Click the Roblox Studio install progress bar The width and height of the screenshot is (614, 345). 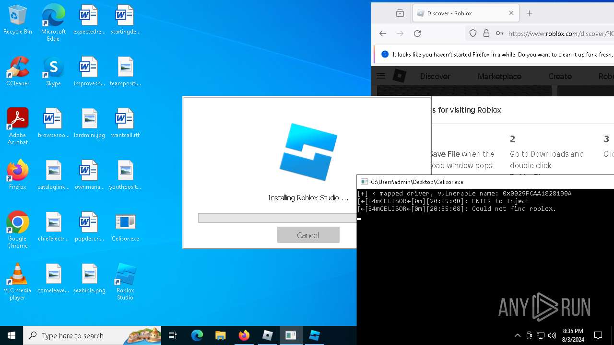(x=277, y=218)
